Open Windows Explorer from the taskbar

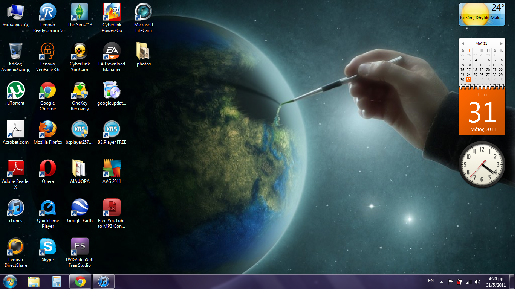pos(34,281)
